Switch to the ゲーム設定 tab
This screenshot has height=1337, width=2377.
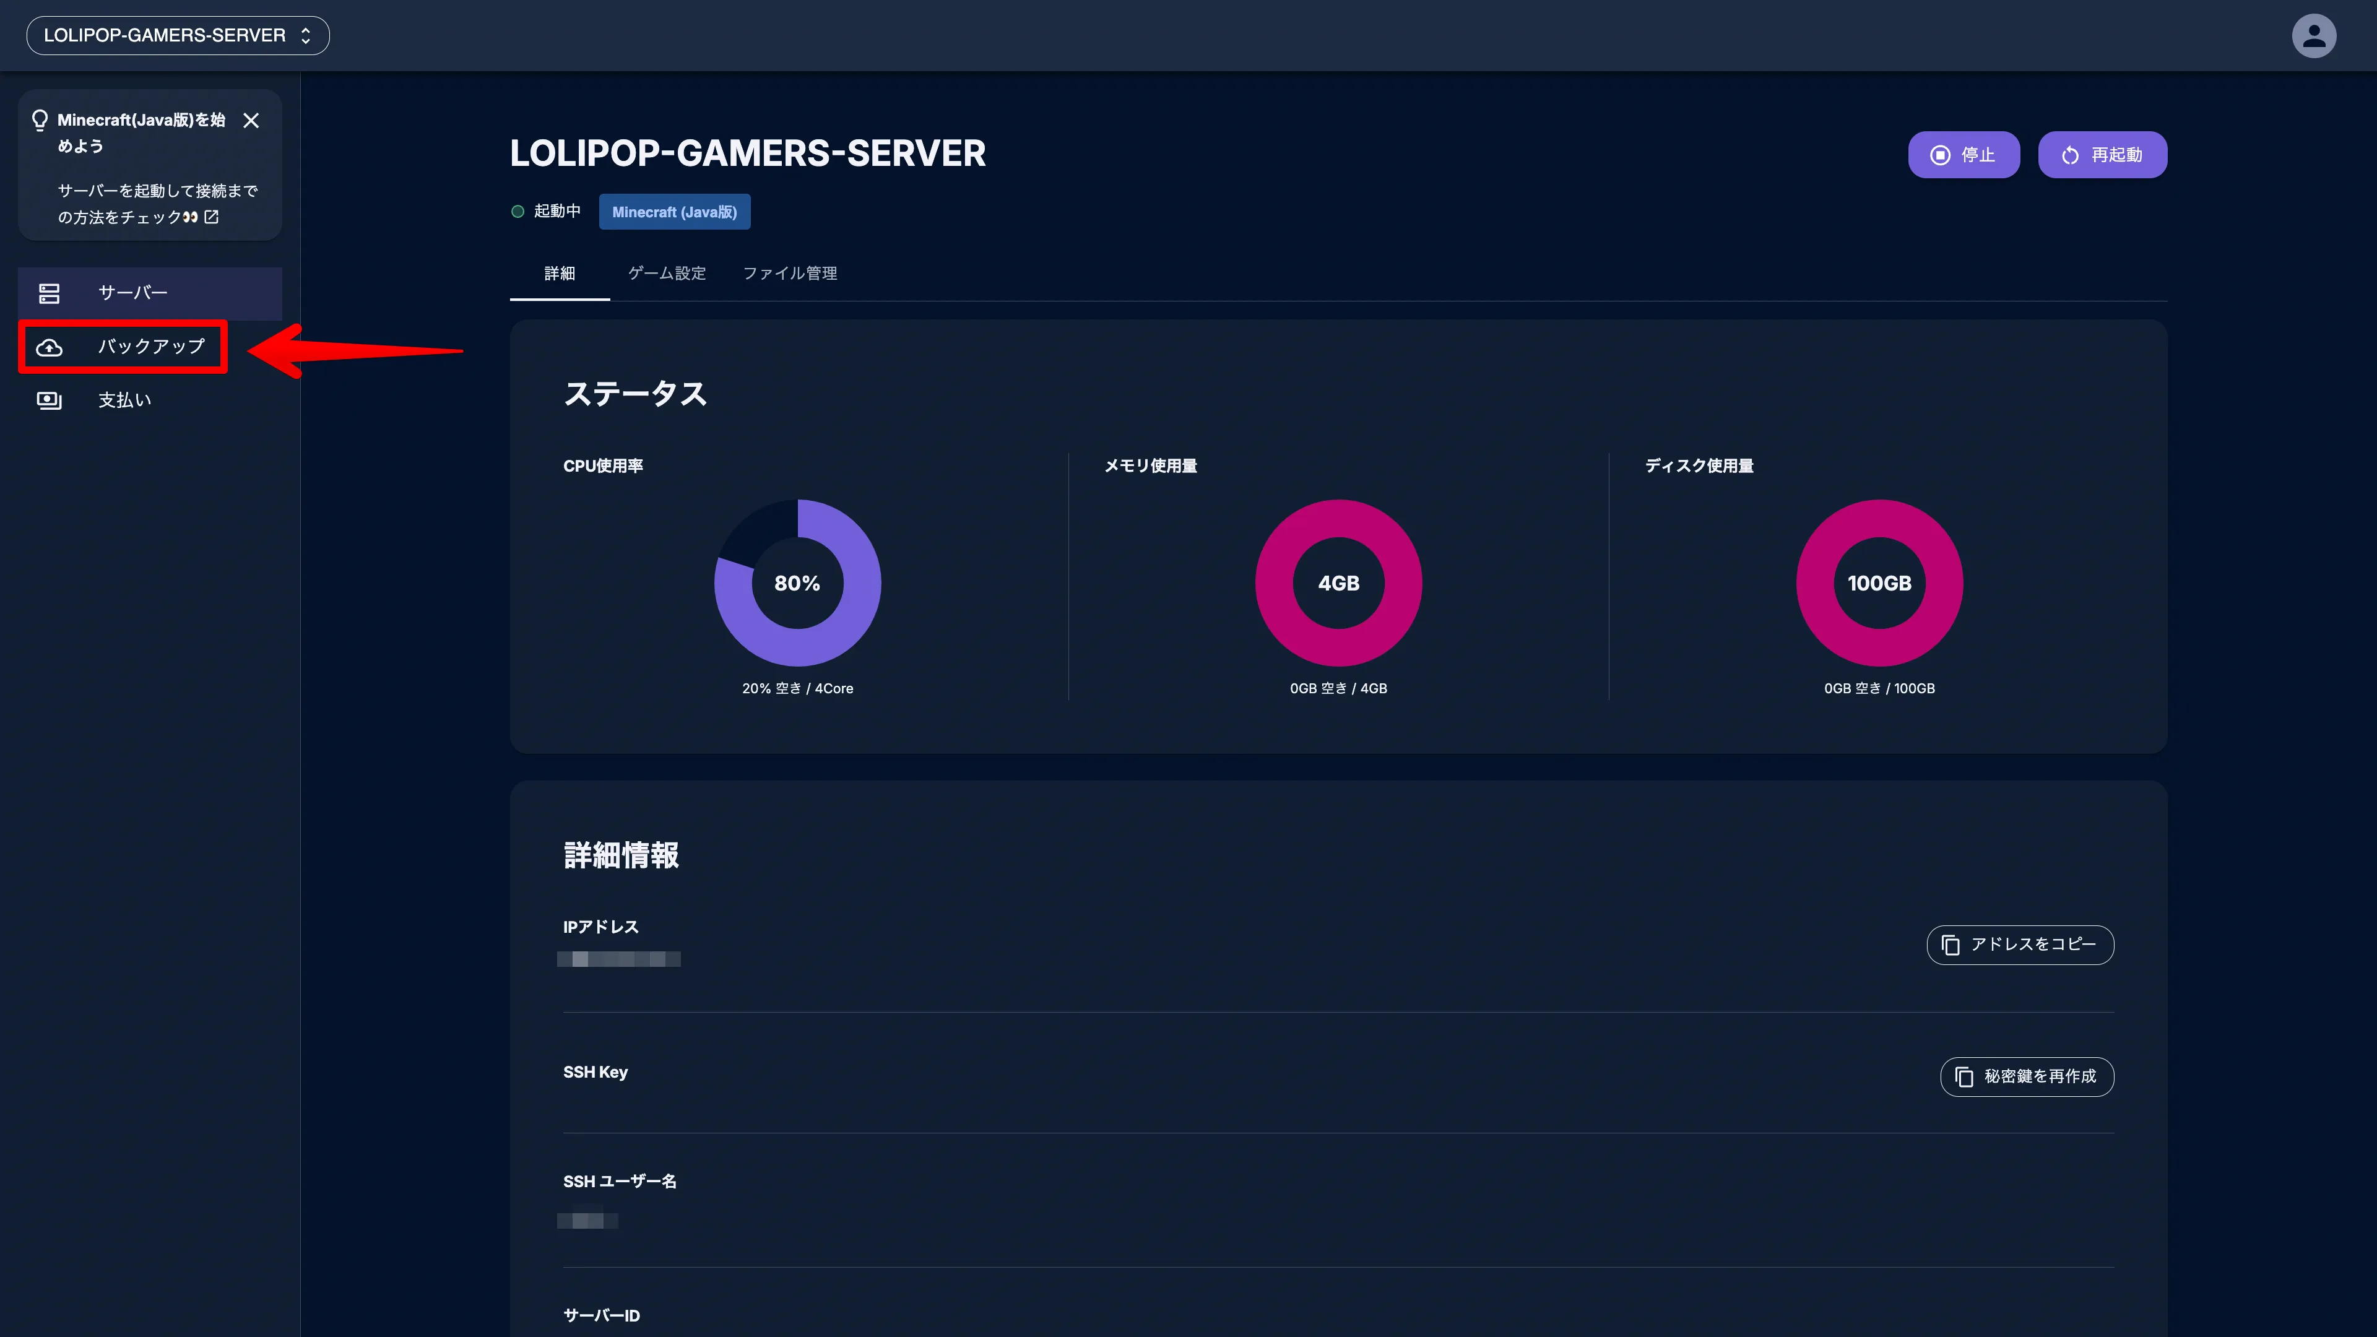click(x=666, y=273)
